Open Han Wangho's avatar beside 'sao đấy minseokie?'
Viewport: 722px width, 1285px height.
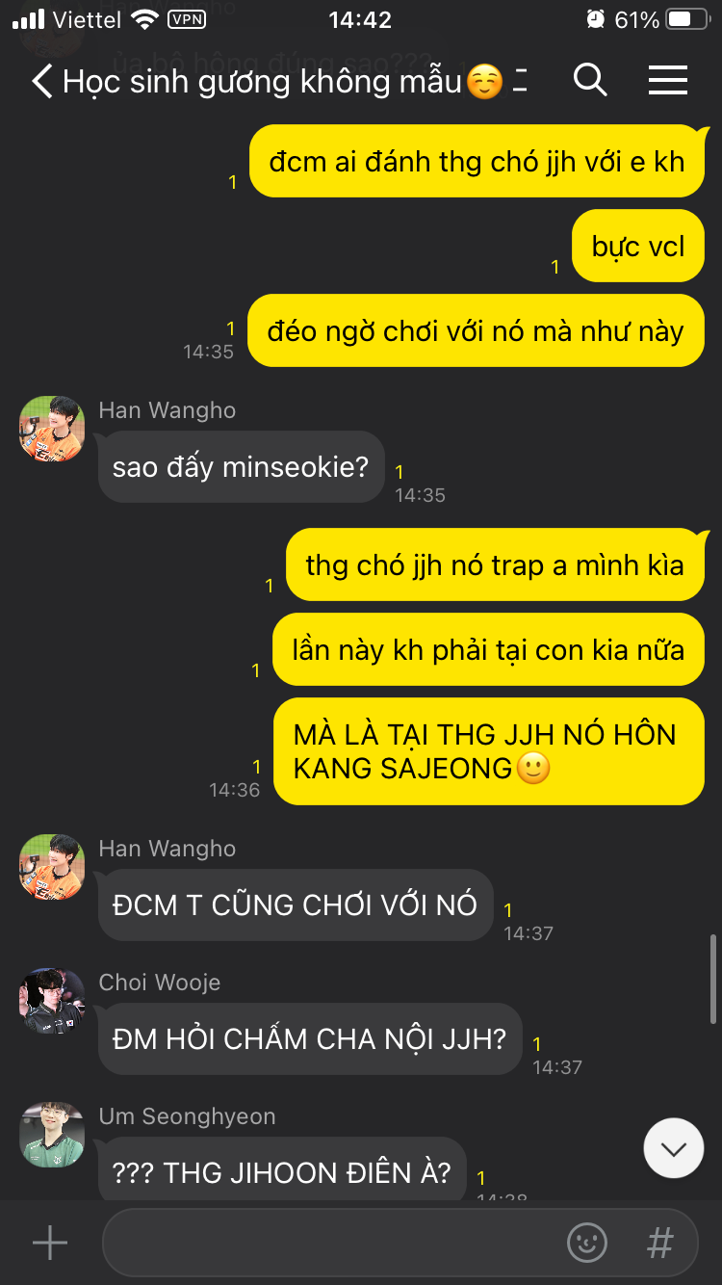tap(52, 429)
